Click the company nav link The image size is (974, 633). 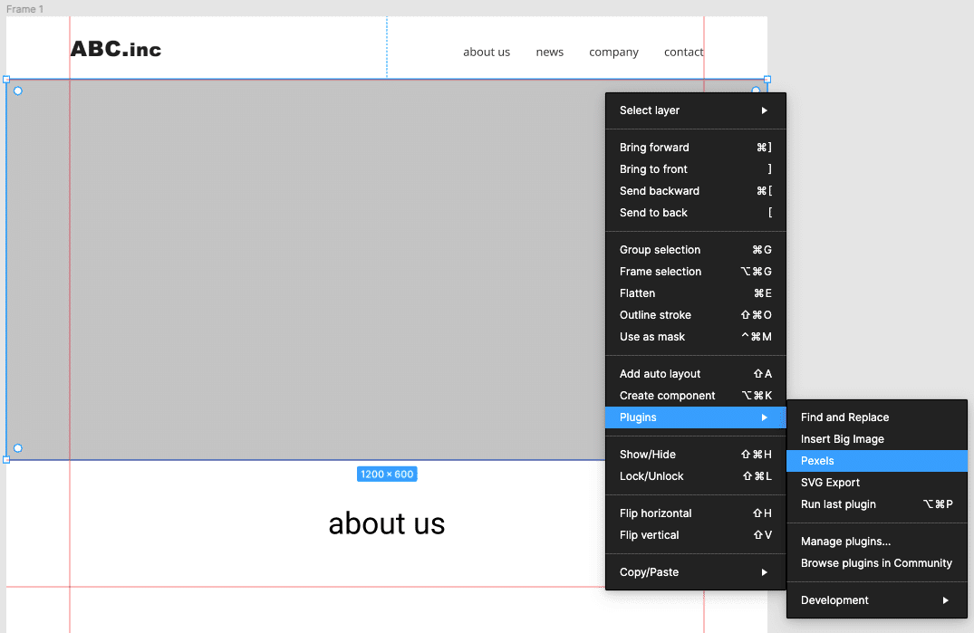coord(613,53)
